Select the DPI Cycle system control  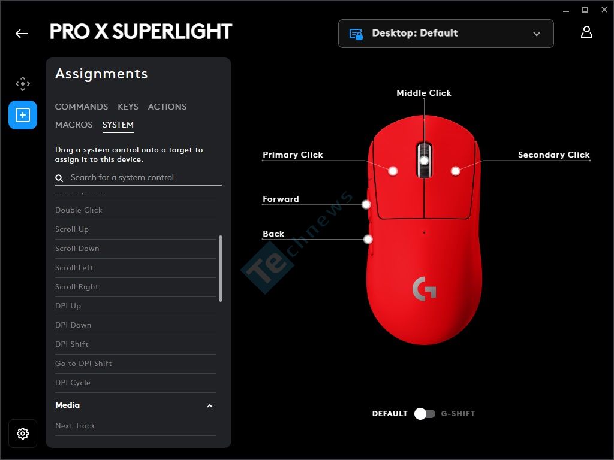click(x=136, y=383)
